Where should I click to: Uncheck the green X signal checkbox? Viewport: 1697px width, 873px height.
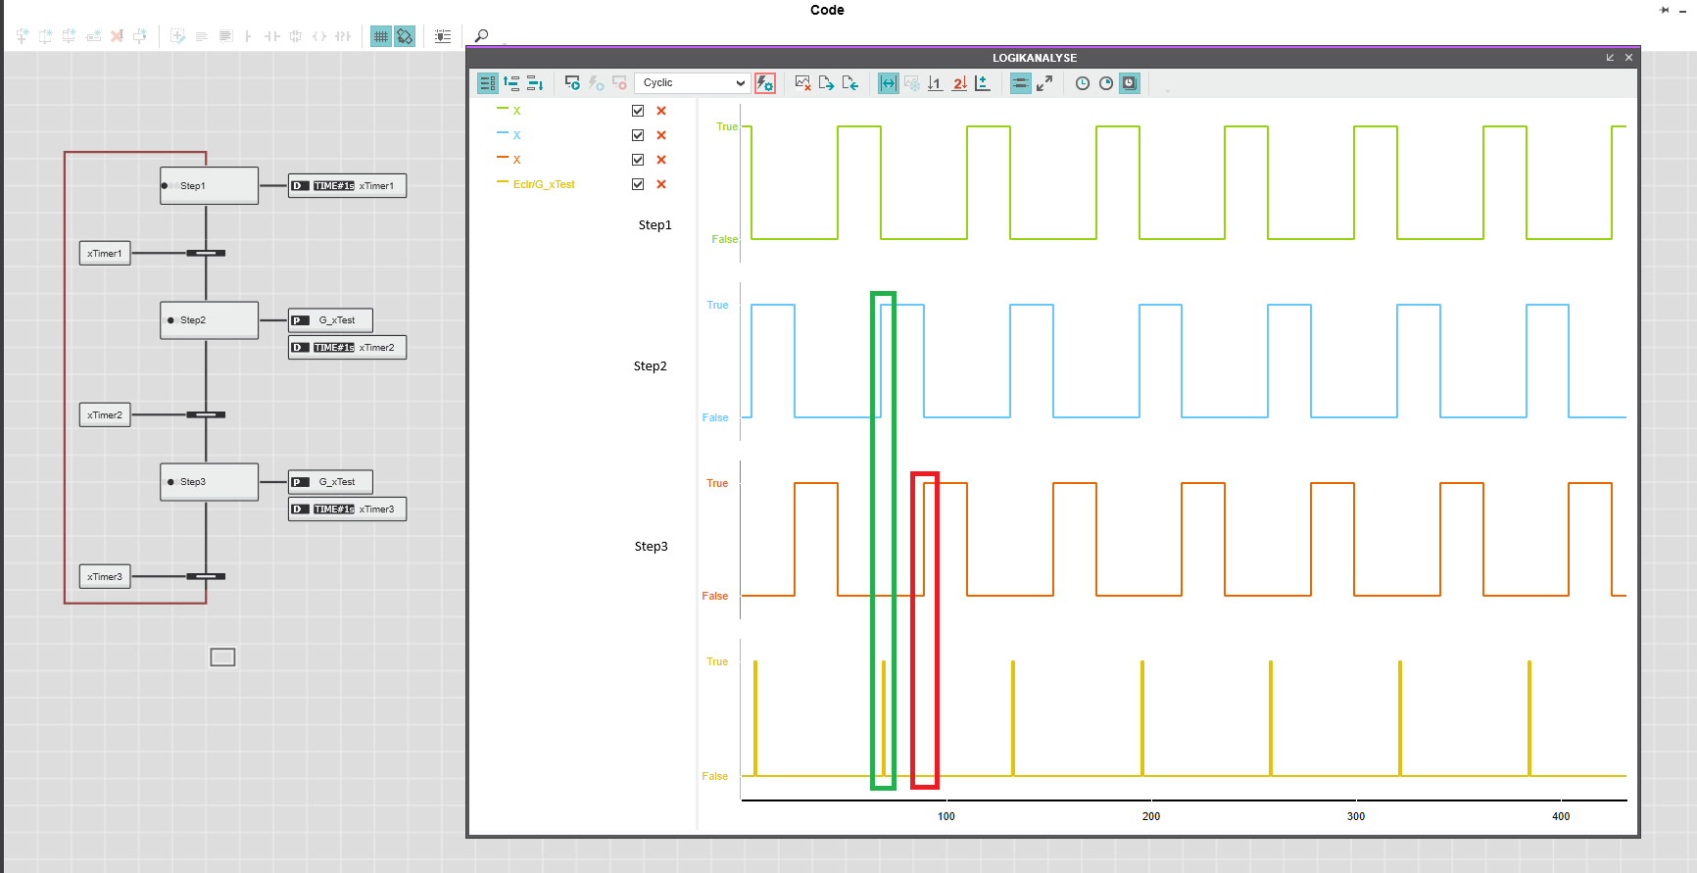point(638,111)
